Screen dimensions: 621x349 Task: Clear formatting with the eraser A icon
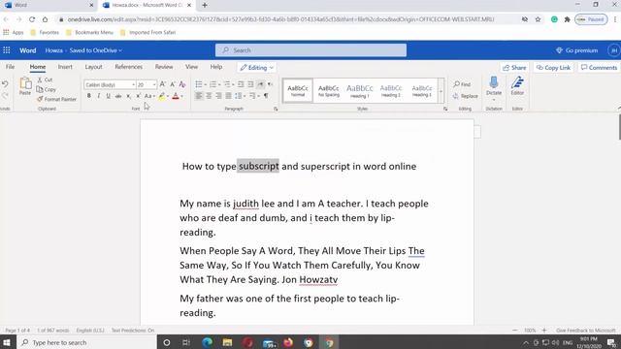click(x=182, y=84)
